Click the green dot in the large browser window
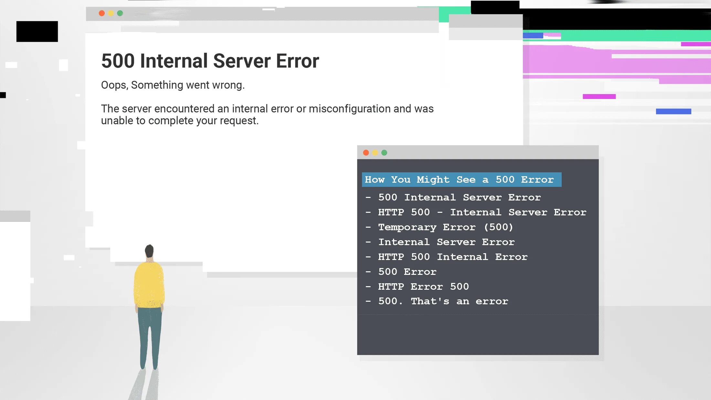 click(x=120, y=13)
